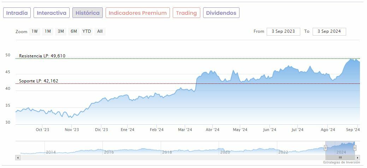Click the left scroll arrow of navigator
The image size is (367, 168).
point(18,157)
